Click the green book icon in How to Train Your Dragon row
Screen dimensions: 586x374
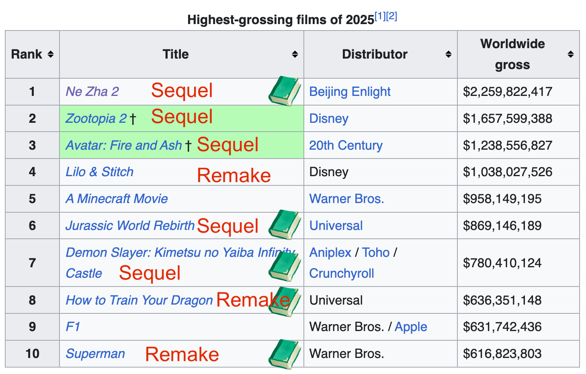285,302
